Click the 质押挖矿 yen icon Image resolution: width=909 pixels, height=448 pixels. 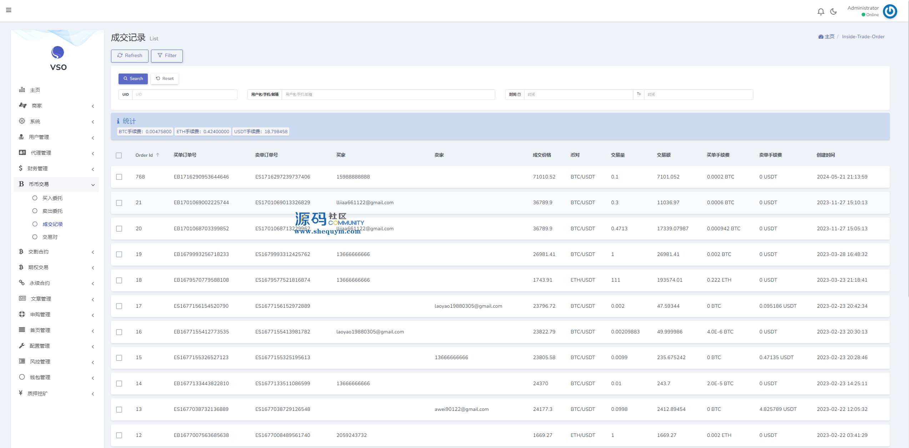click(x=21, y=393)
